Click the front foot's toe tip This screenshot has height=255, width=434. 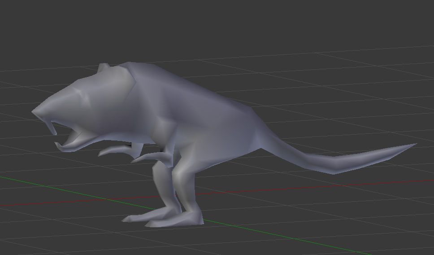click(126, 219)
